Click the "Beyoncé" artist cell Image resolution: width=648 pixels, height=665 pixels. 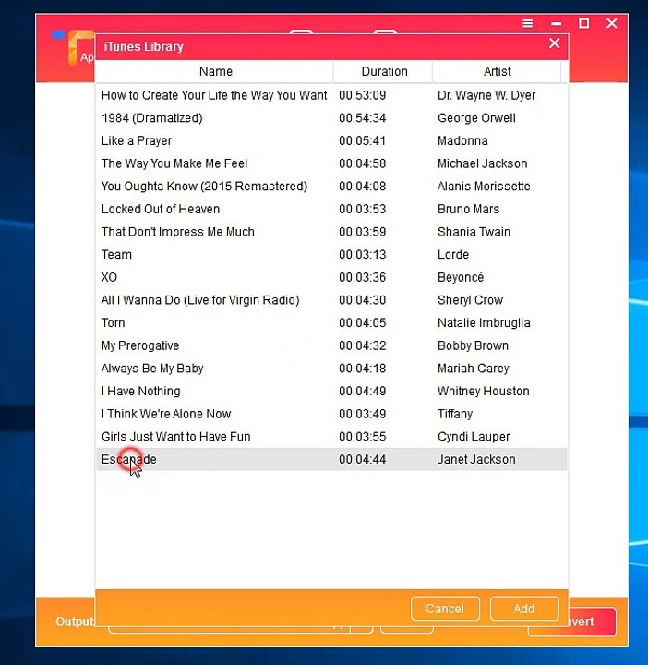[461, 277]
